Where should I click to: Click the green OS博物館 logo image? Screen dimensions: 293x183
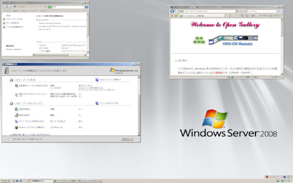click(x=199, y=40)
